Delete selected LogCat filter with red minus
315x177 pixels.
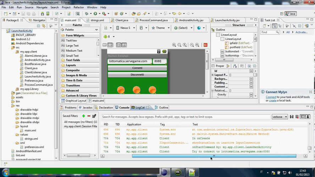[89, 116]
